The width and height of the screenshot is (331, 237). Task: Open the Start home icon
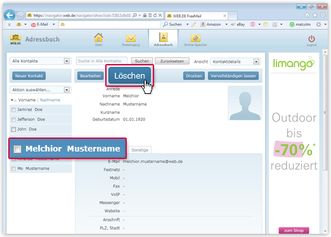(x=98, y=38)
